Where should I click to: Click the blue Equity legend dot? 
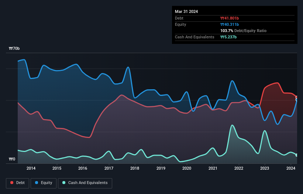37,183
